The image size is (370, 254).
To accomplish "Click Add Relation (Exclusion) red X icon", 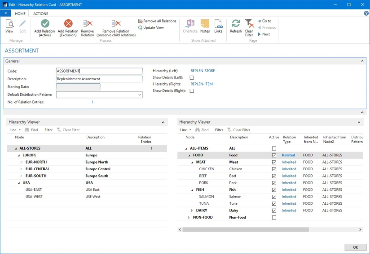I will click(68, 24).
